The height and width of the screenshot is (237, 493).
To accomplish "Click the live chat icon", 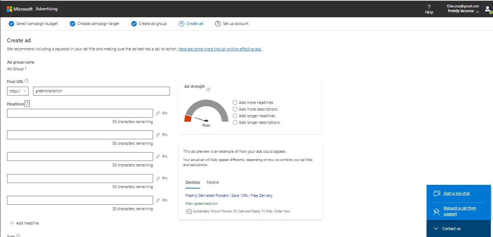I will 436,194.
